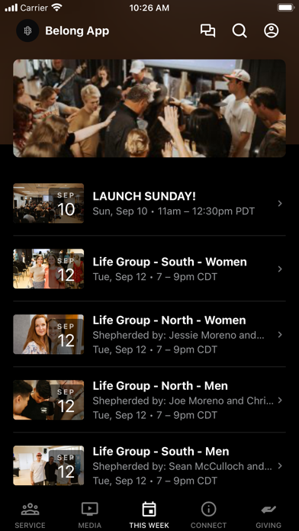The height and width of the screenshot is (531, 299).
Task: Tap the Belong App logo
Action: pos(27,31)
